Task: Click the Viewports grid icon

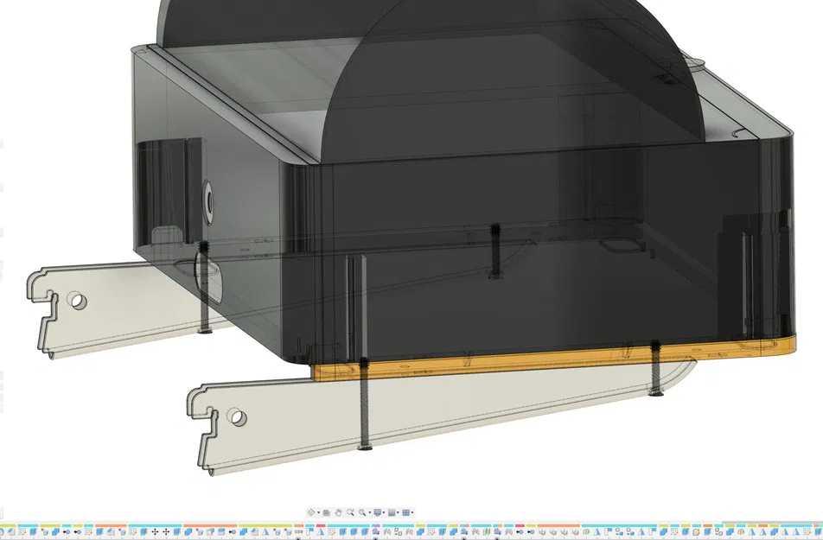Action: click(x=406, y=512)
